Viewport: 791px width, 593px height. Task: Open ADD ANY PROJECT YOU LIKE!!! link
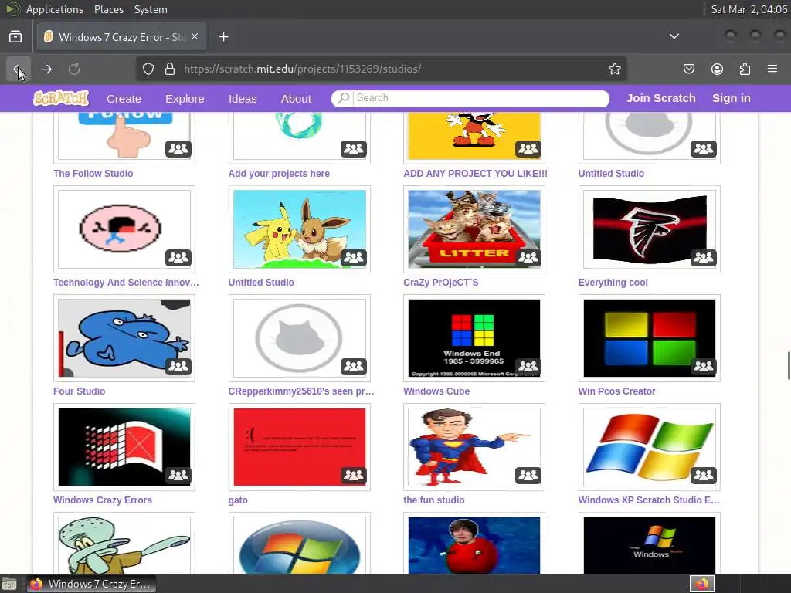tap(475, 174)
